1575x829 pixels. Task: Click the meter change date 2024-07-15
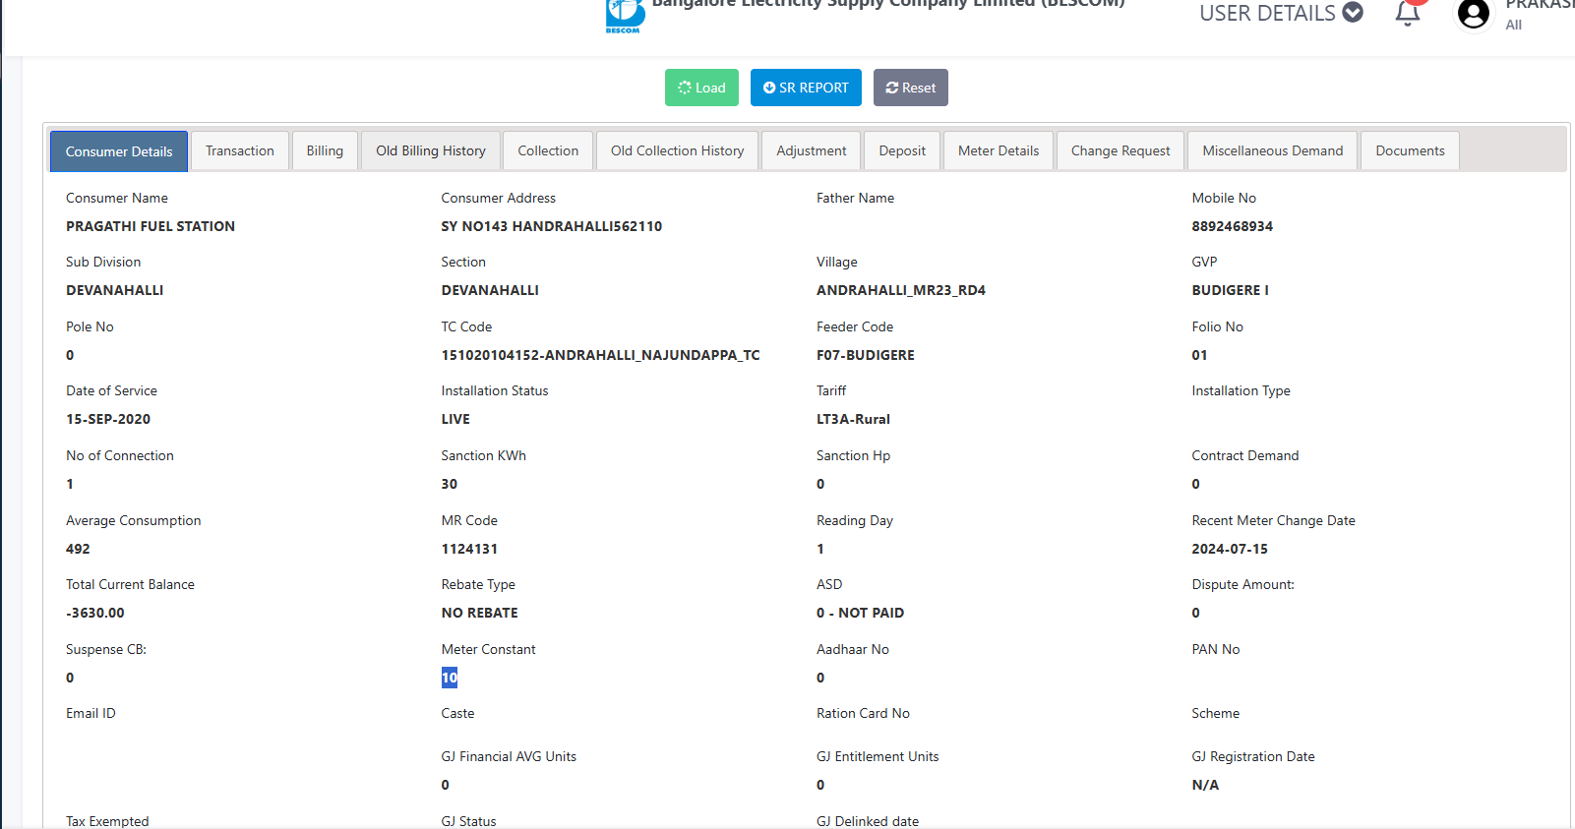(x=1230, y=549)
